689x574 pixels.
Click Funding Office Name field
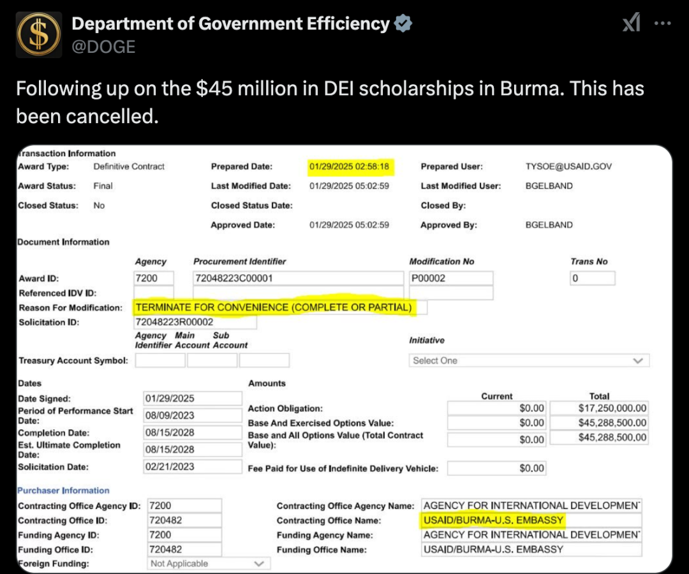pos(531,549)
